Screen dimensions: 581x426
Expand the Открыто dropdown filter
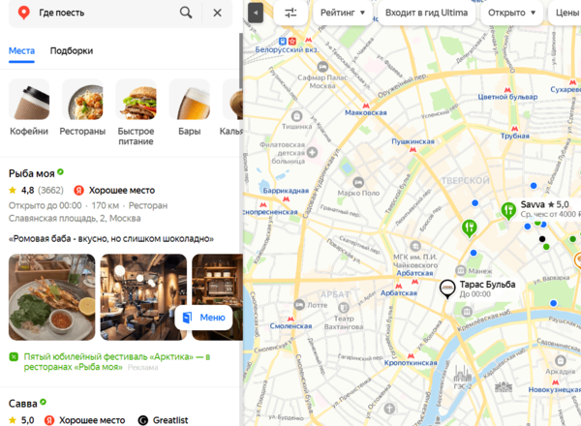511,13
